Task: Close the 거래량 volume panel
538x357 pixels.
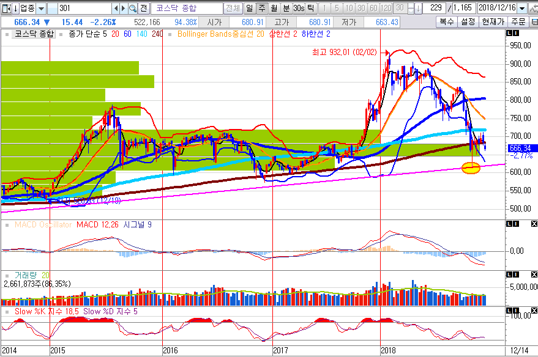Action: (534, 276)
